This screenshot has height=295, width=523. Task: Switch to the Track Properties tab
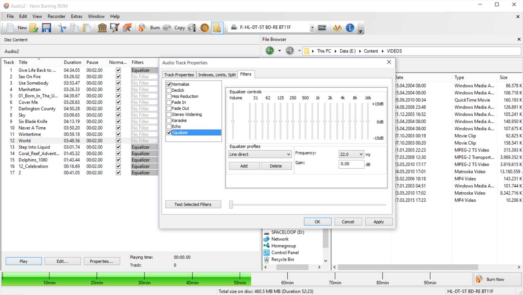pyautogui.click(x=179, y=75)
